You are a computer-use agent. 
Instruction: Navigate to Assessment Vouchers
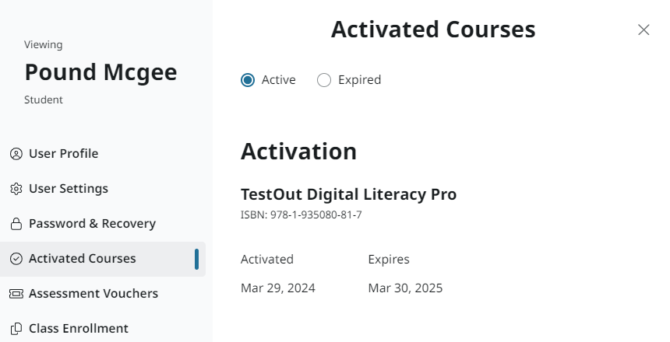[x=93, y=294]
